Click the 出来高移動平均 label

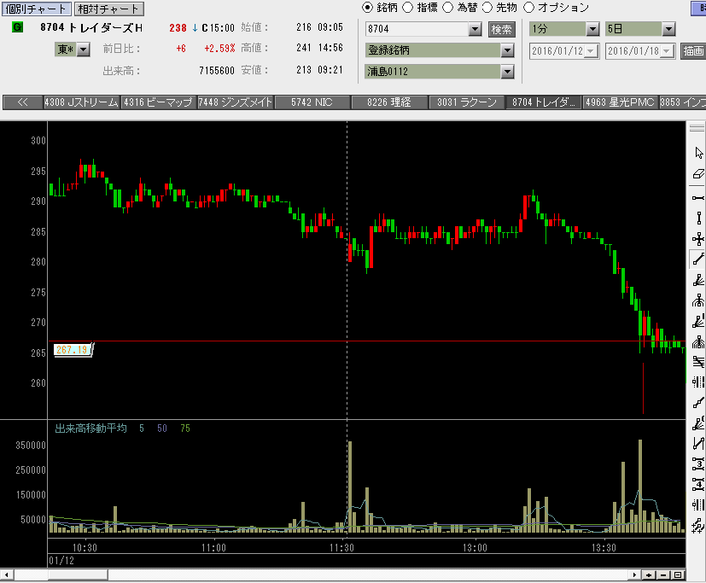[x=91, y=429]
